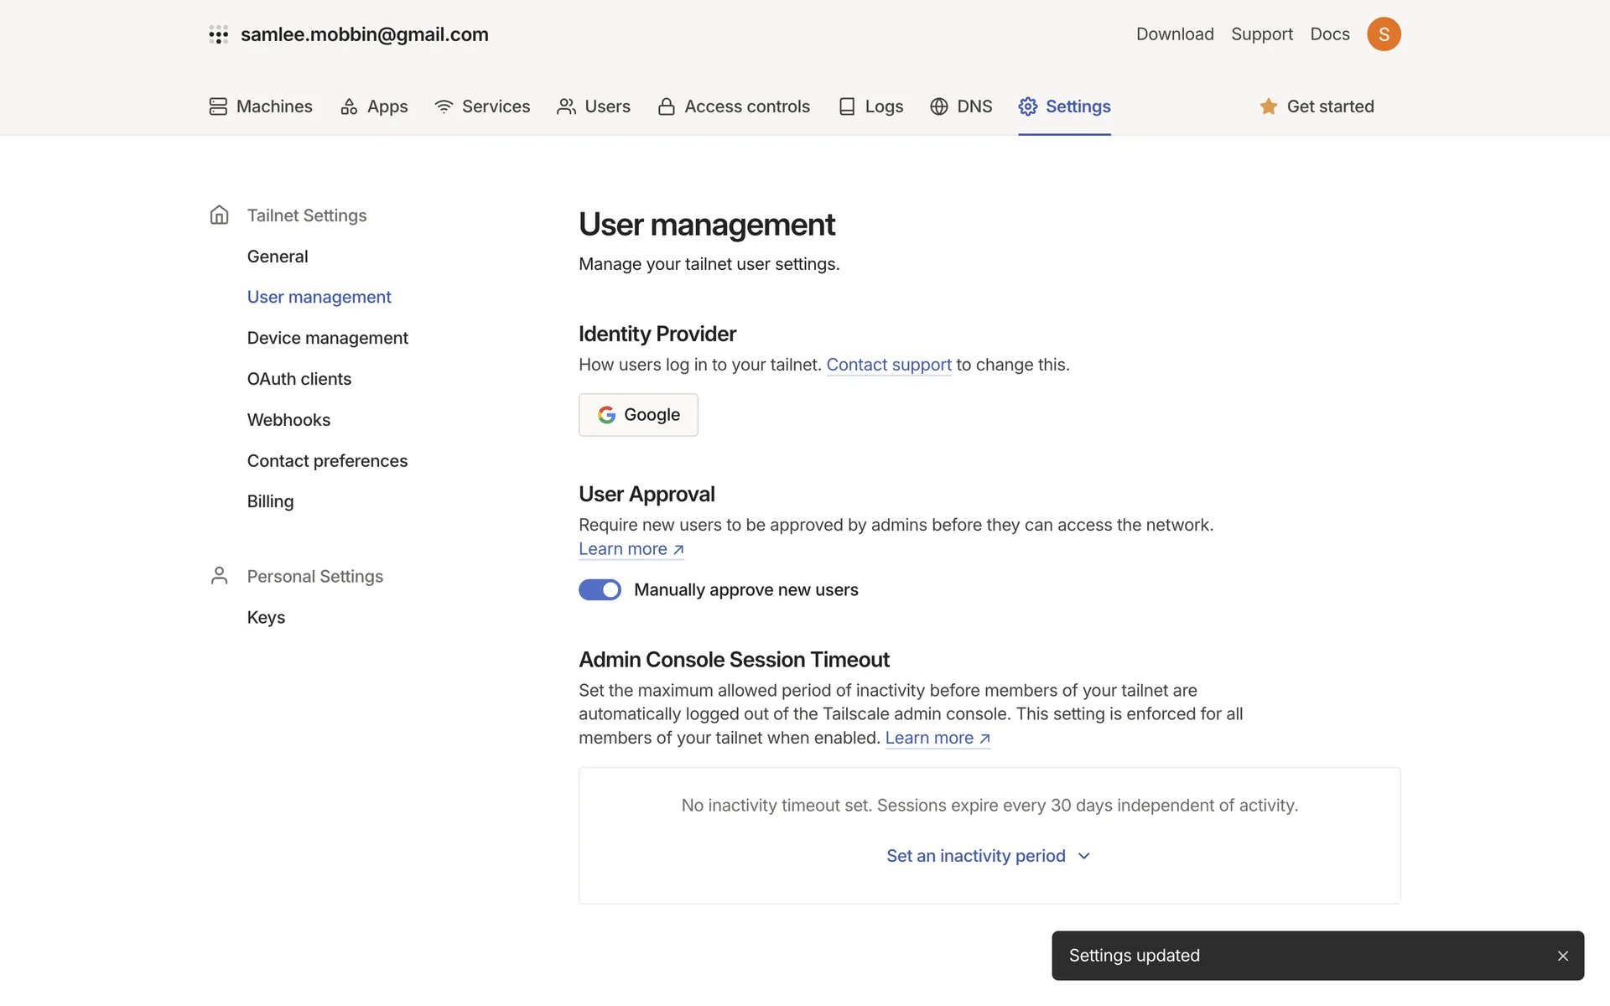Click the Users people icon

[x=566, y=106]
